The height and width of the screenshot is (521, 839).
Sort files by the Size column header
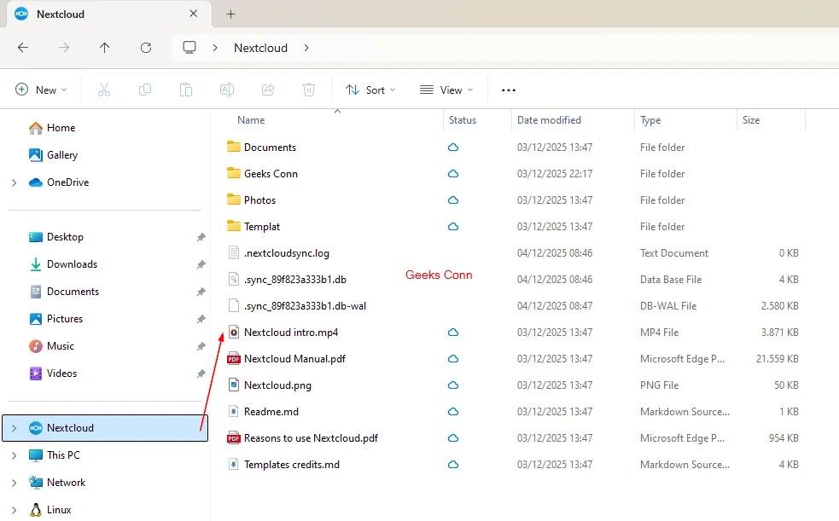(x=751, y=119)
